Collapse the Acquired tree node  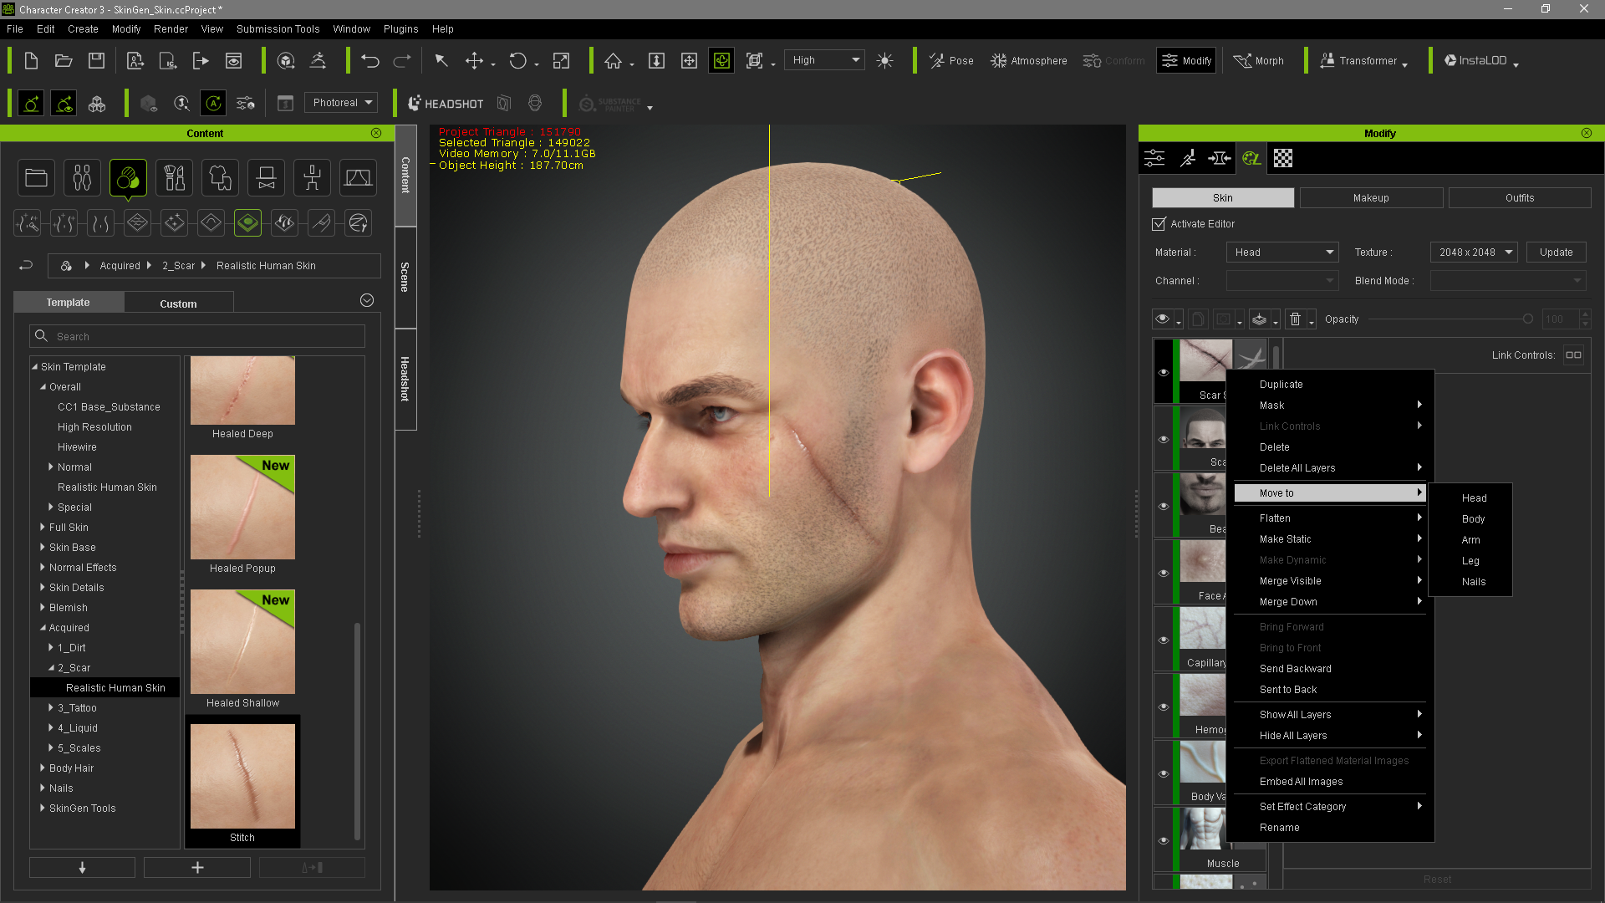(x=43, y=628)
